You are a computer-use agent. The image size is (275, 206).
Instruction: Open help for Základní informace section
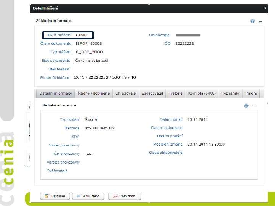pyautogui.click(x=252, y=21)
